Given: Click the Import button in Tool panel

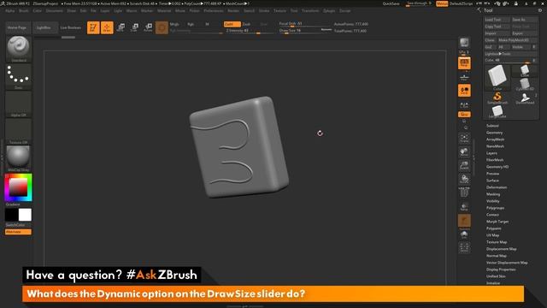Looking at the screenshot, I should 497,33.
